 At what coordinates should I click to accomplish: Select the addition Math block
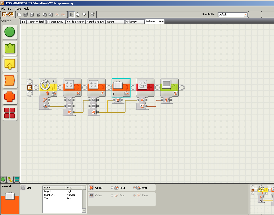[x=97, y=87]
